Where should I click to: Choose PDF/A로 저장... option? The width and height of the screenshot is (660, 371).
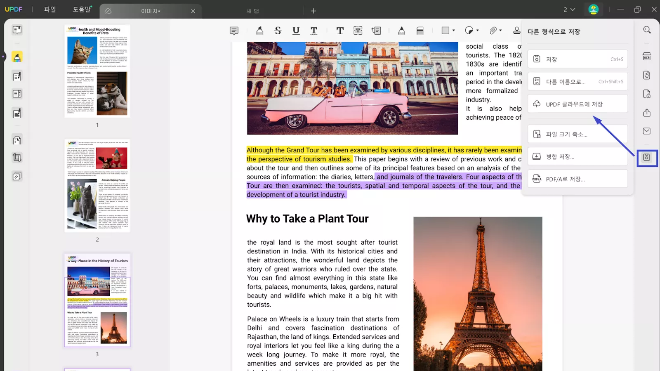coord(577,179)
